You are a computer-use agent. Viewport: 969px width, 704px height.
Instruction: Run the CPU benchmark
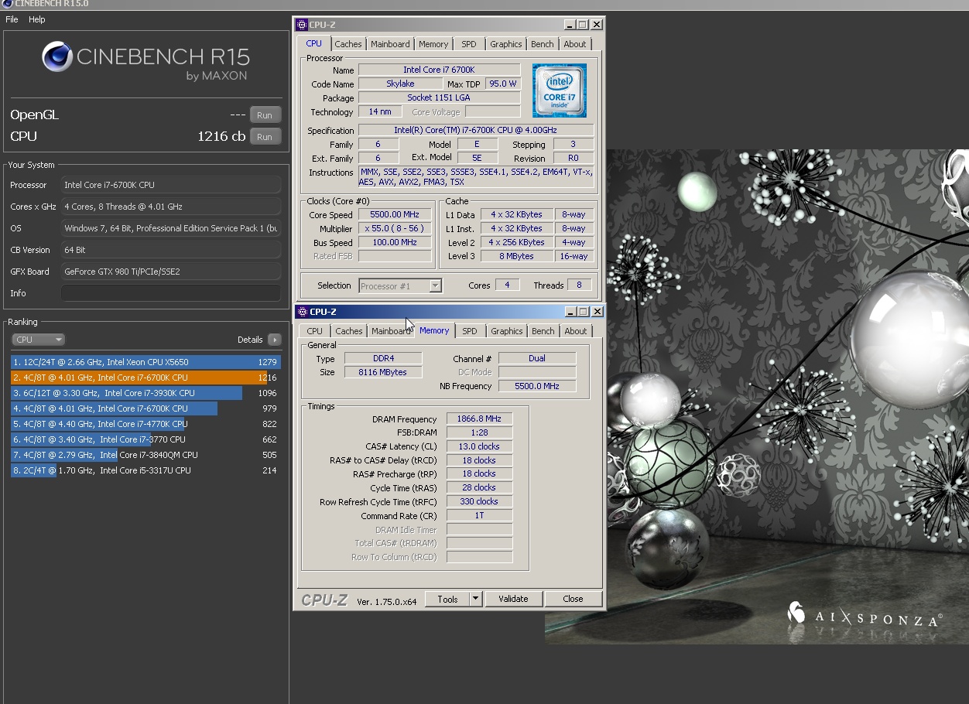265,137
